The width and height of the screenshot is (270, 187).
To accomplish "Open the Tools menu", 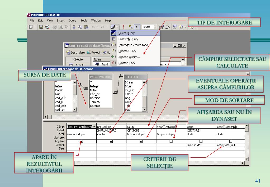I will (x=84, y=21).
